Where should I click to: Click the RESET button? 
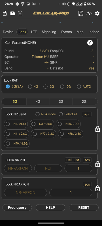point(84,208)
